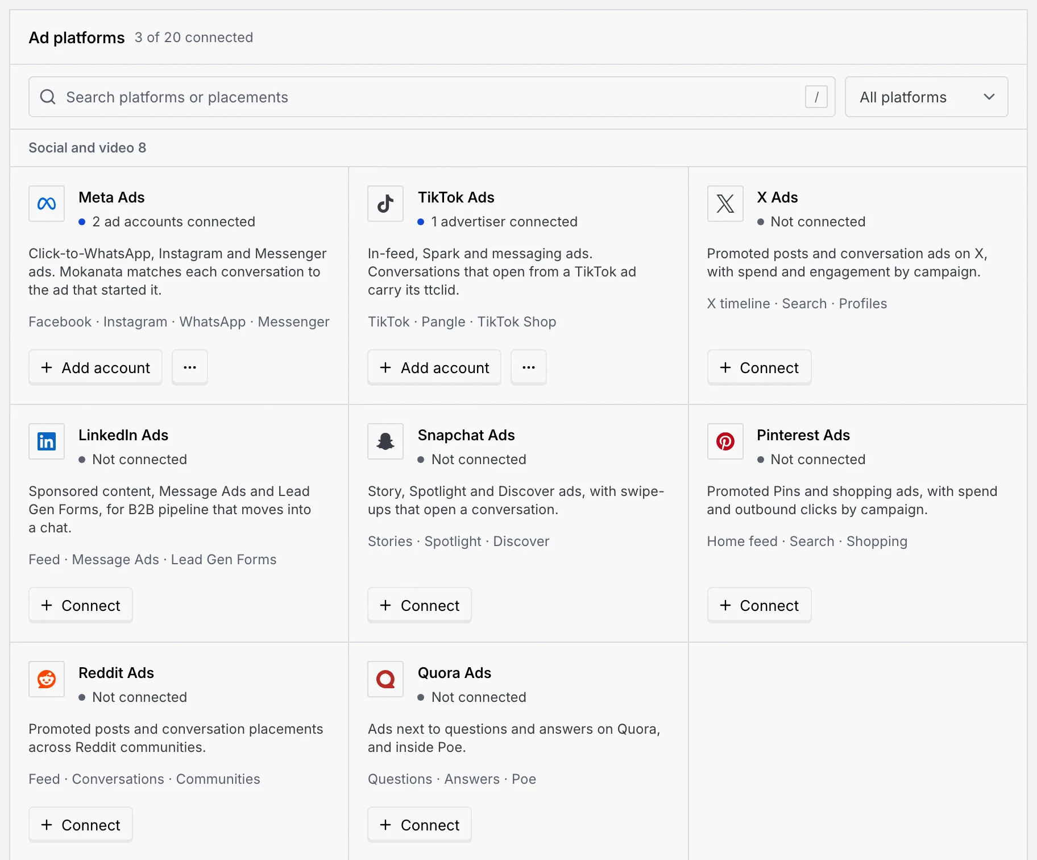Viewport: 1037px width, 860px height.
Task: Click the 'Stories · Spotlight · Discover' placements
Action: (x=459, y=541)
